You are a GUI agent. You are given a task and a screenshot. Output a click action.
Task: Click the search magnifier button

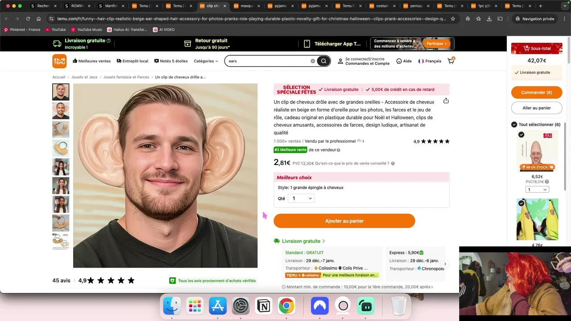pyautogui.click(x=323, y=61)
